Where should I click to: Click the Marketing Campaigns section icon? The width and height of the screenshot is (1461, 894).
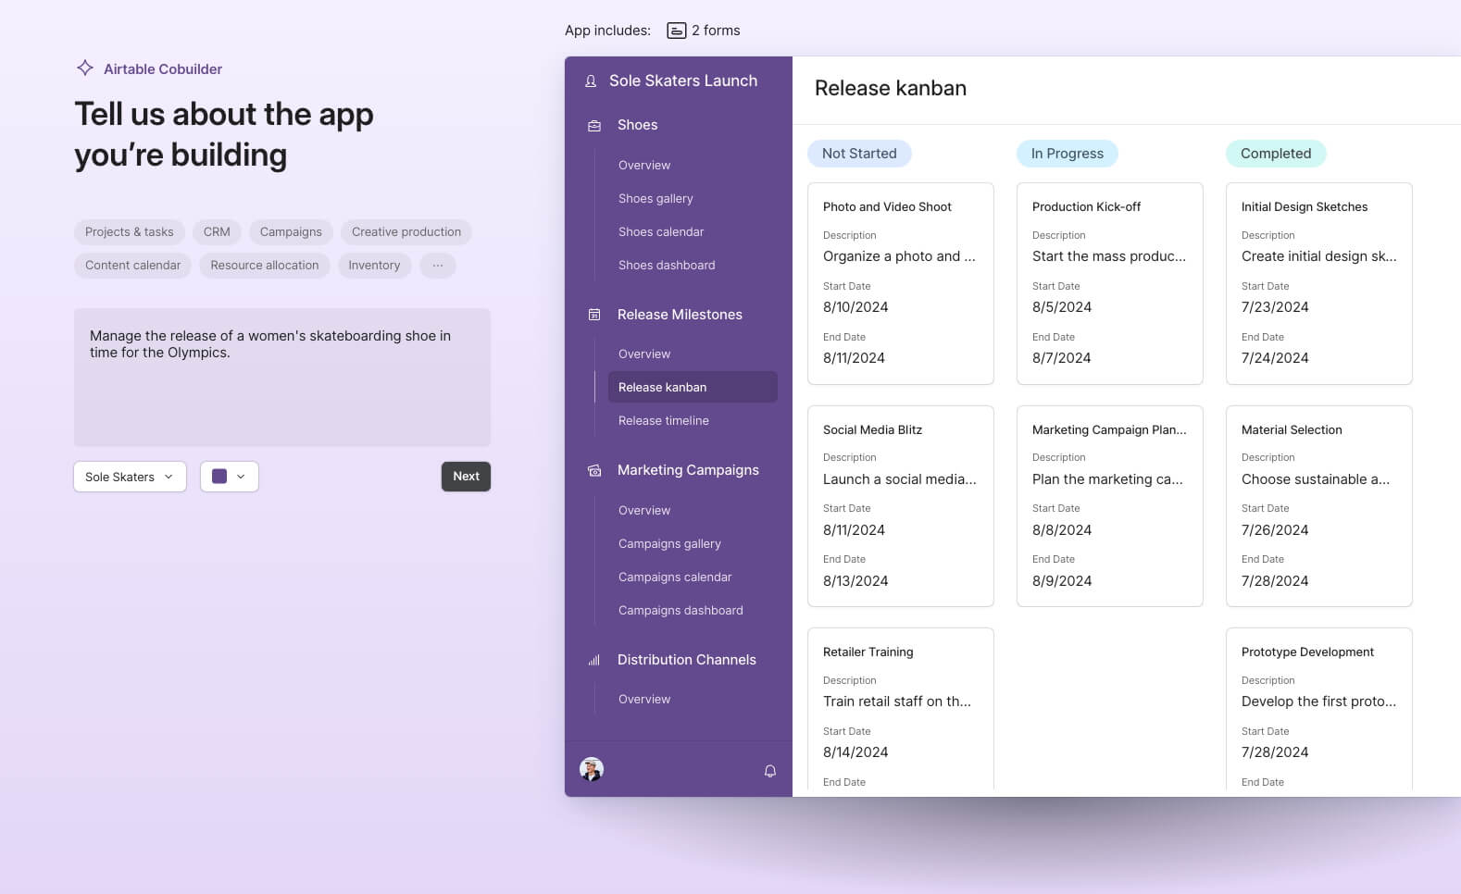click(x=594, y=471)
